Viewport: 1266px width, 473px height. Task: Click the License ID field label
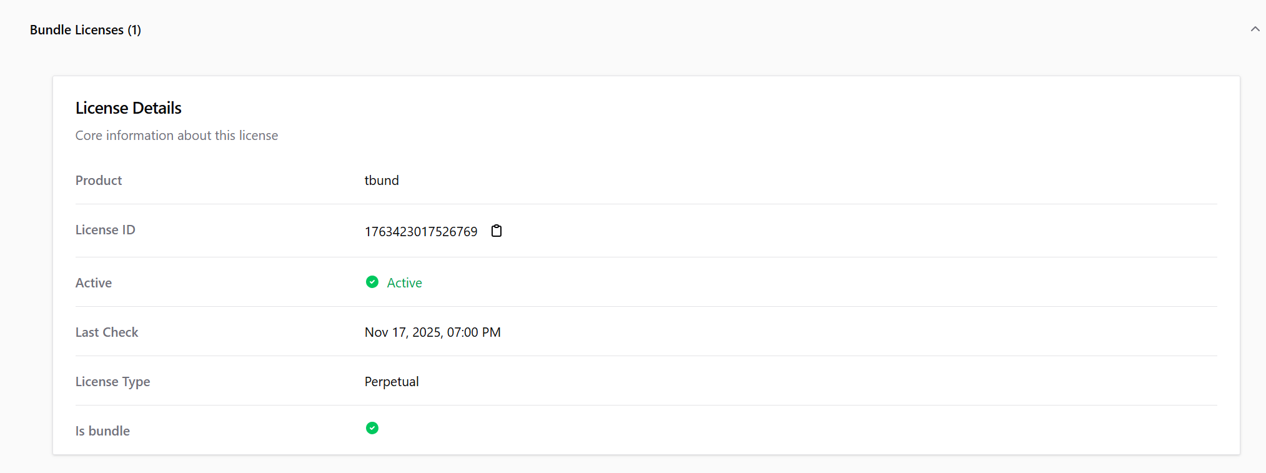click(105, 230)
